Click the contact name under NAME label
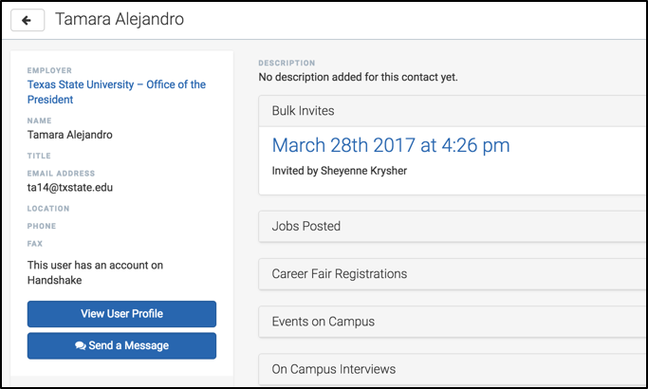This screenshot has width=648, height=389. pyautogui.click(x=70, y=135)
